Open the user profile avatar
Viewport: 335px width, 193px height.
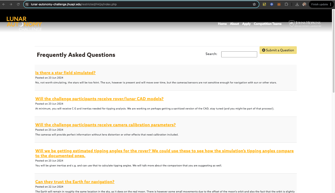(304, 4)
